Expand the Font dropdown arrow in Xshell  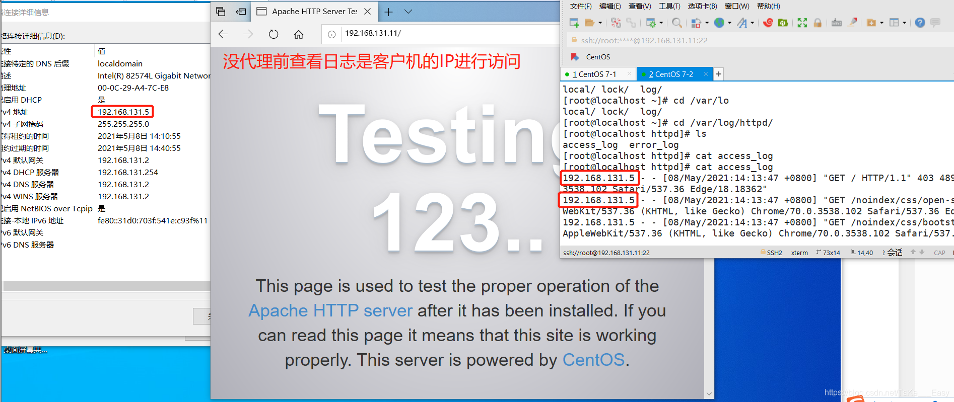pyautogui.click(x=753, y=23)
